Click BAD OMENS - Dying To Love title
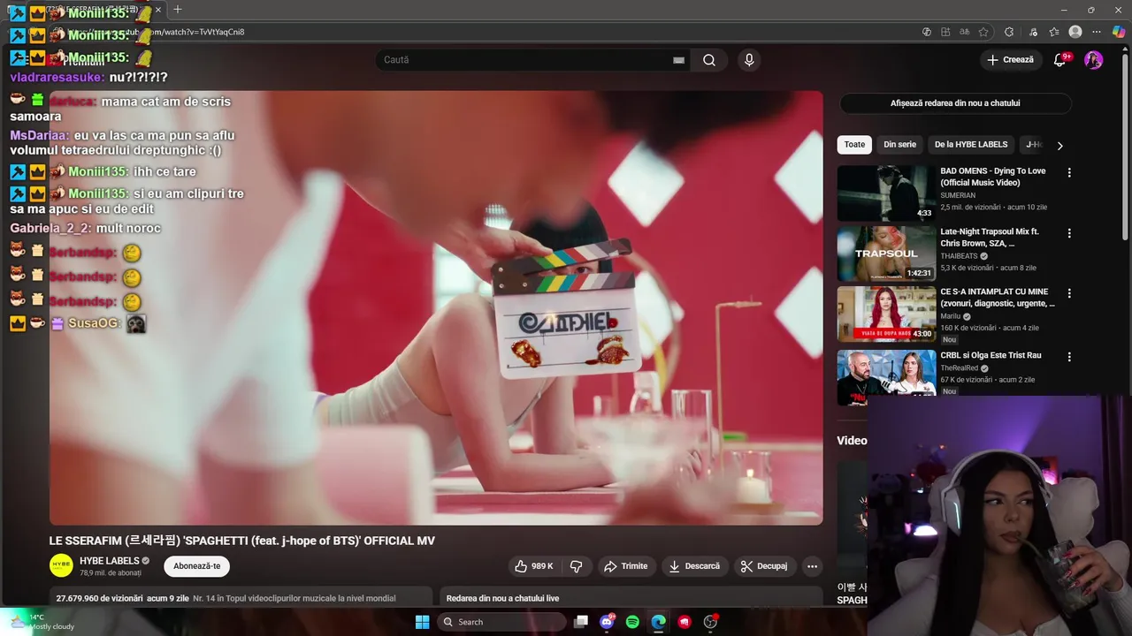 993,177
